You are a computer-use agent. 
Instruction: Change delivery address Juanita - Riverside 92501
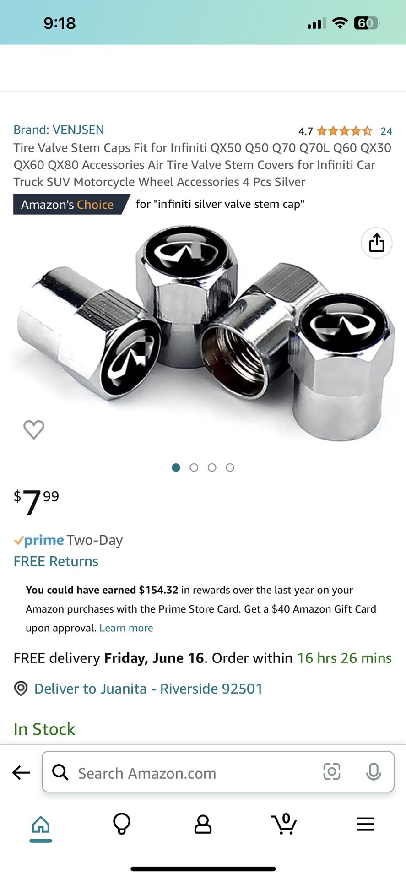point(148,689)
